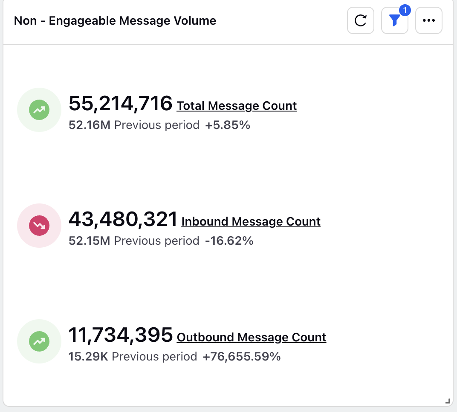Click the -16.62% change percentage

click(229, 241)
